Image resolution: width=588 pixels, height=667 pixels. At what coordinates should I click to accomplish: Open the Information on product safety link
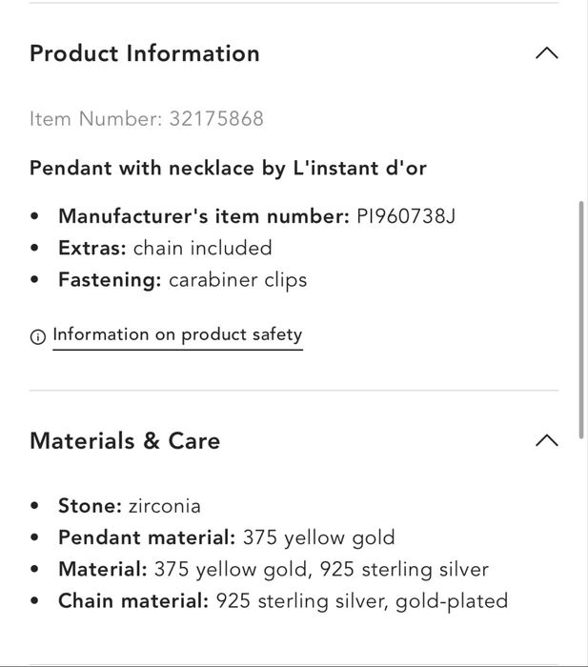[x=177, y=334]
